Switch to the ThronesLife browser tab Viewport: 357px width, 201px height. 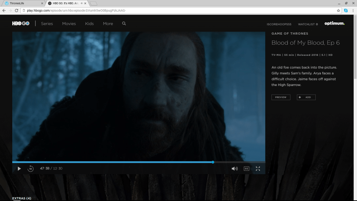22,3
